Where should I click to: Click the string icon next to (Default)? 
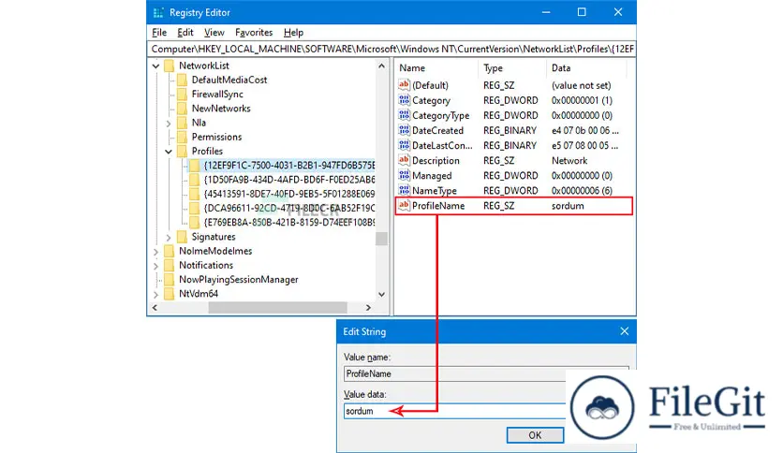[x=404, y=85]
